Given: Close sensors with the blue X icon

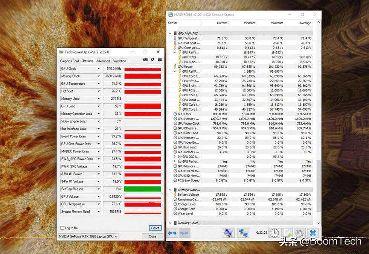Looking at the screenshot, I should (x=313, y=233).
